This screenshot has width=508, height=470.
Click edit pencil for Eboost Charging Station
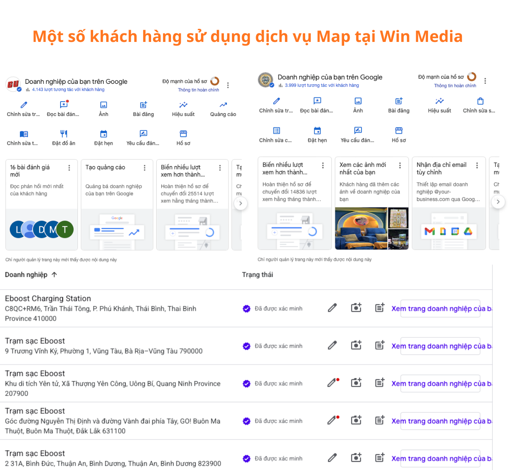tap(332, 308)
